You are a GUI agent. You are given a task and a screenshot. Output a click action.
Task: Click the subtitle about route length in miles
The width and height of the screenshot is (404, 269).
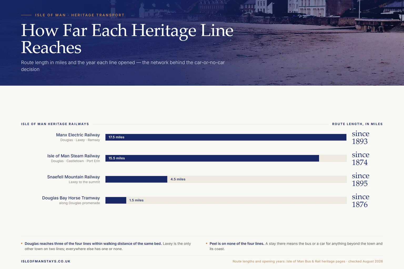pyautogui.click(x=123, y=66)
